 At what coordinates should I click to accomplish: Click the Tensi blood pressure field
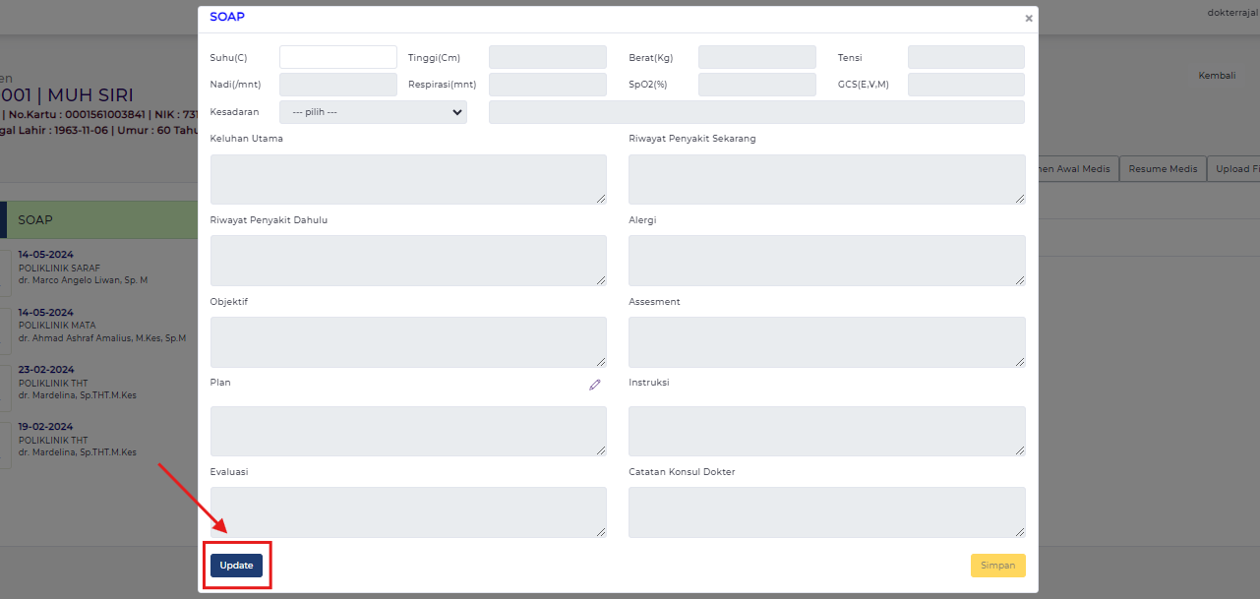(x=965, y=56)
